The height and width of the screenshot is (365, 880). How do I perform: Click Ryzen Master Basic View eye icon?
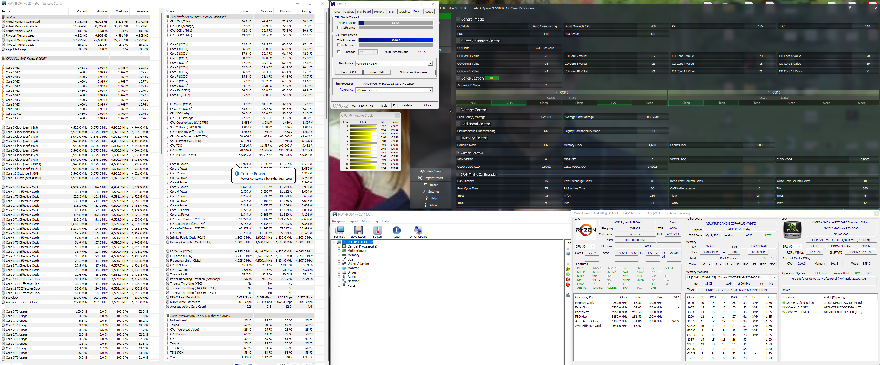tap(423, 172)
